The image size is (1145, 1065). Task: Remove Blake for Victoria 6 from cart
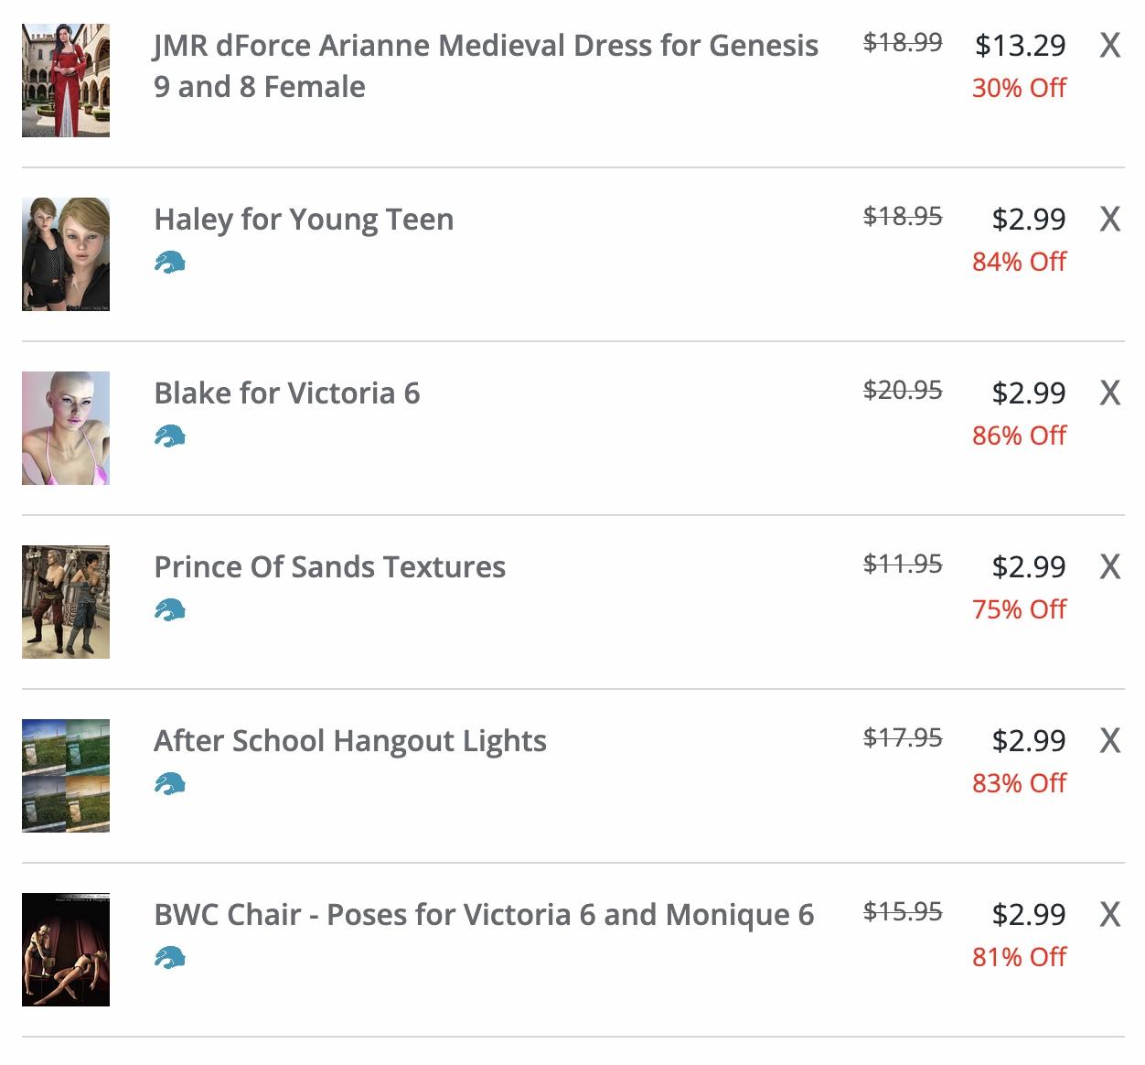[x=1109, y=393]
